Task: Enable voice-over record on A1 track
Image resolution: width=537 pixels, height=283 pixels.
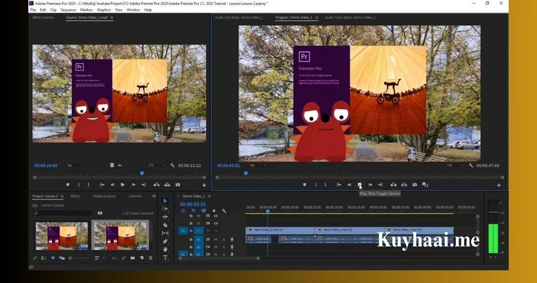Action: click(x=232, y=240)
